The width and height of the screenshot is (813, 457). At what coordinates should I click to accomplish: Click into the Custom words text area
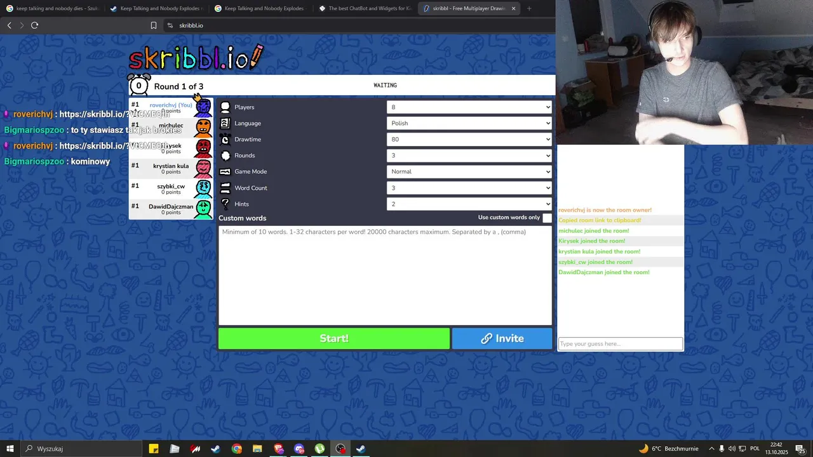pos(385,275)
